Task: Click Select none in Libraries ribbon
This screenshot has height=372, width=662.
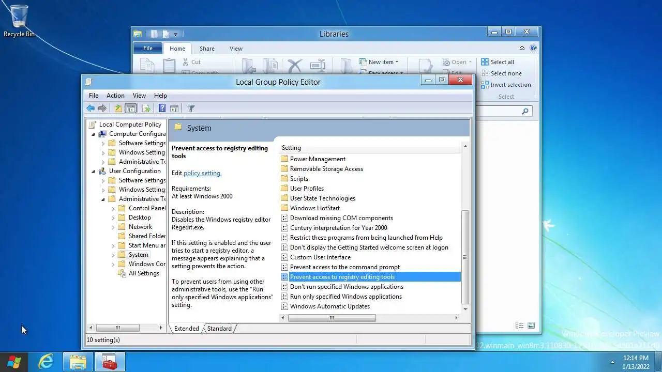Action: coord(501,73)
